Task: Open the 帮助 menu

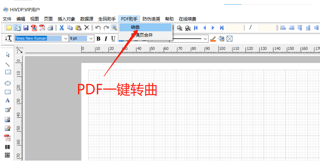Action: [x=169, y=19]
